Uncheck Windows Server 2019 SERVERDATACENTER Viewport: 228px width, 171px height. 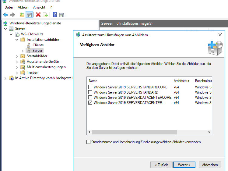tap(90, 102)
